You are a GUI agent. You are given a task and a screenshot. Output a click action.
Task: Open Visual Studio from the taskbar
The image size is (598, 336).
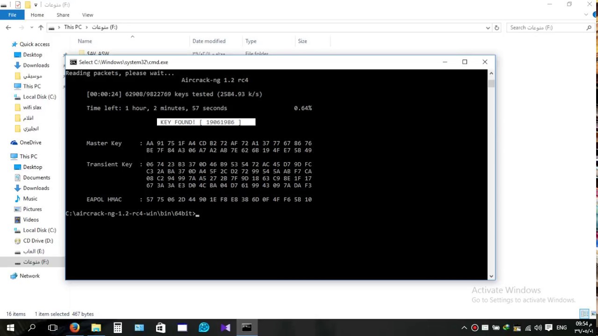[x=225, y=328]
